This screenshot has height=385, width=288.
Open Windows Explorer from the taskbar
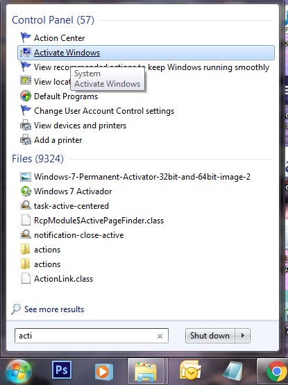146,371
